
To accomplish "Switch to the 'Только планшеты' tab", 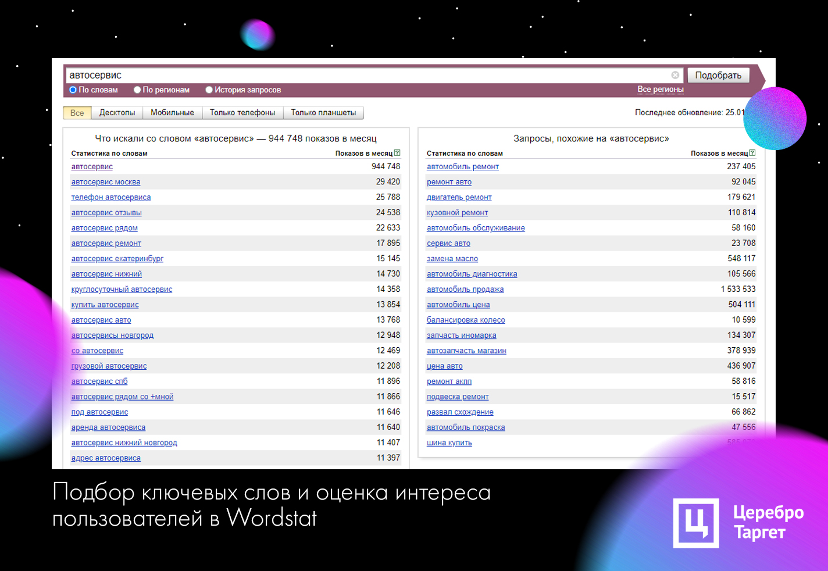I will tap(323, 113).
